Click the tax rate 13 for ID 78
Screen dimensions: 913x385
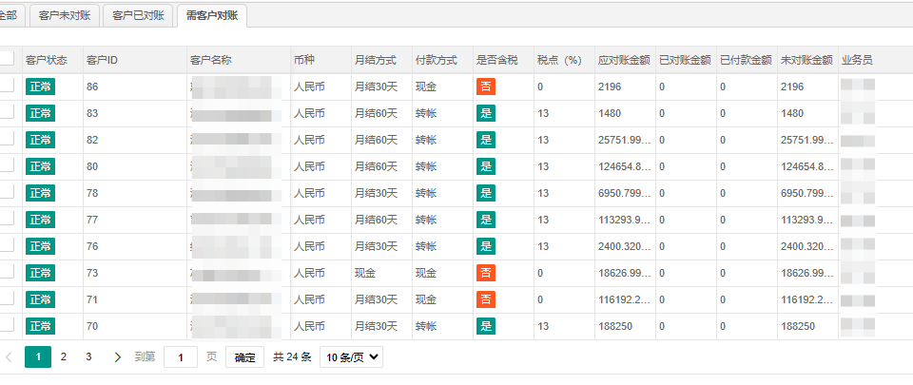[x=543, y=193]
